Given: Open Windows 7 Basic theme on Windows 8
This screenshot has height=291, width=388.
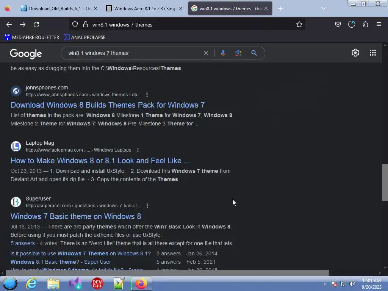Looking at the screenshot, I should [76, 216].
